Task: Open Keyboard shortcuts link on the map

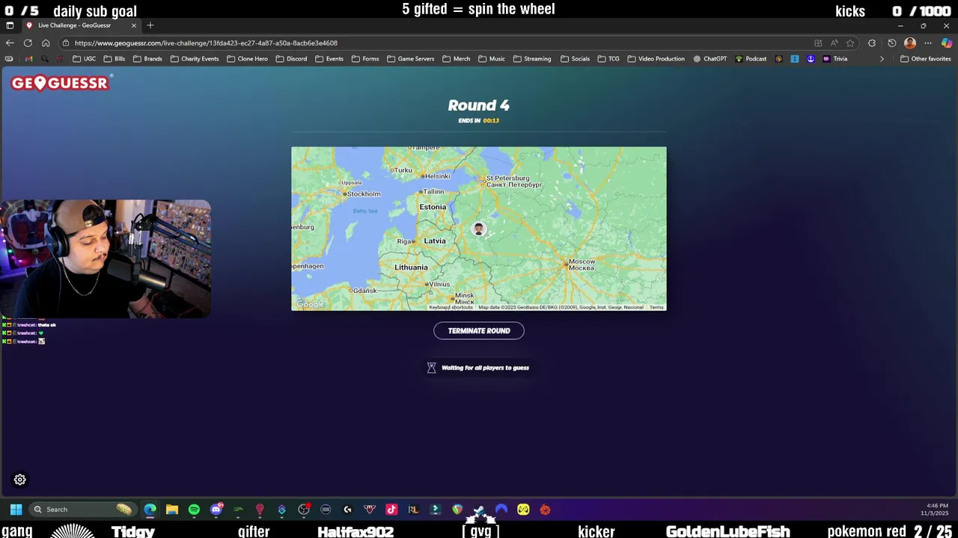Action: click(451, 307)
